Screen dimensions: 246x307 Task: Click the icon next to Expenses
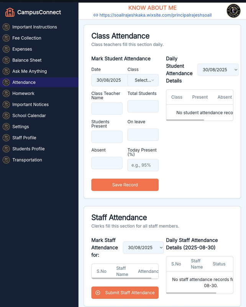coord(6,49)
